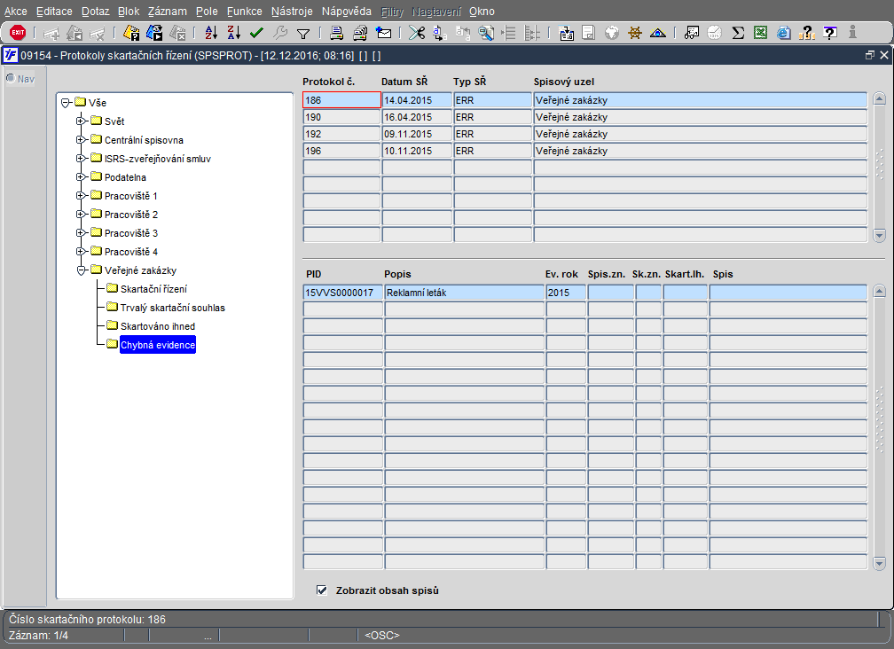Click the protocol number 186 field

341,100
